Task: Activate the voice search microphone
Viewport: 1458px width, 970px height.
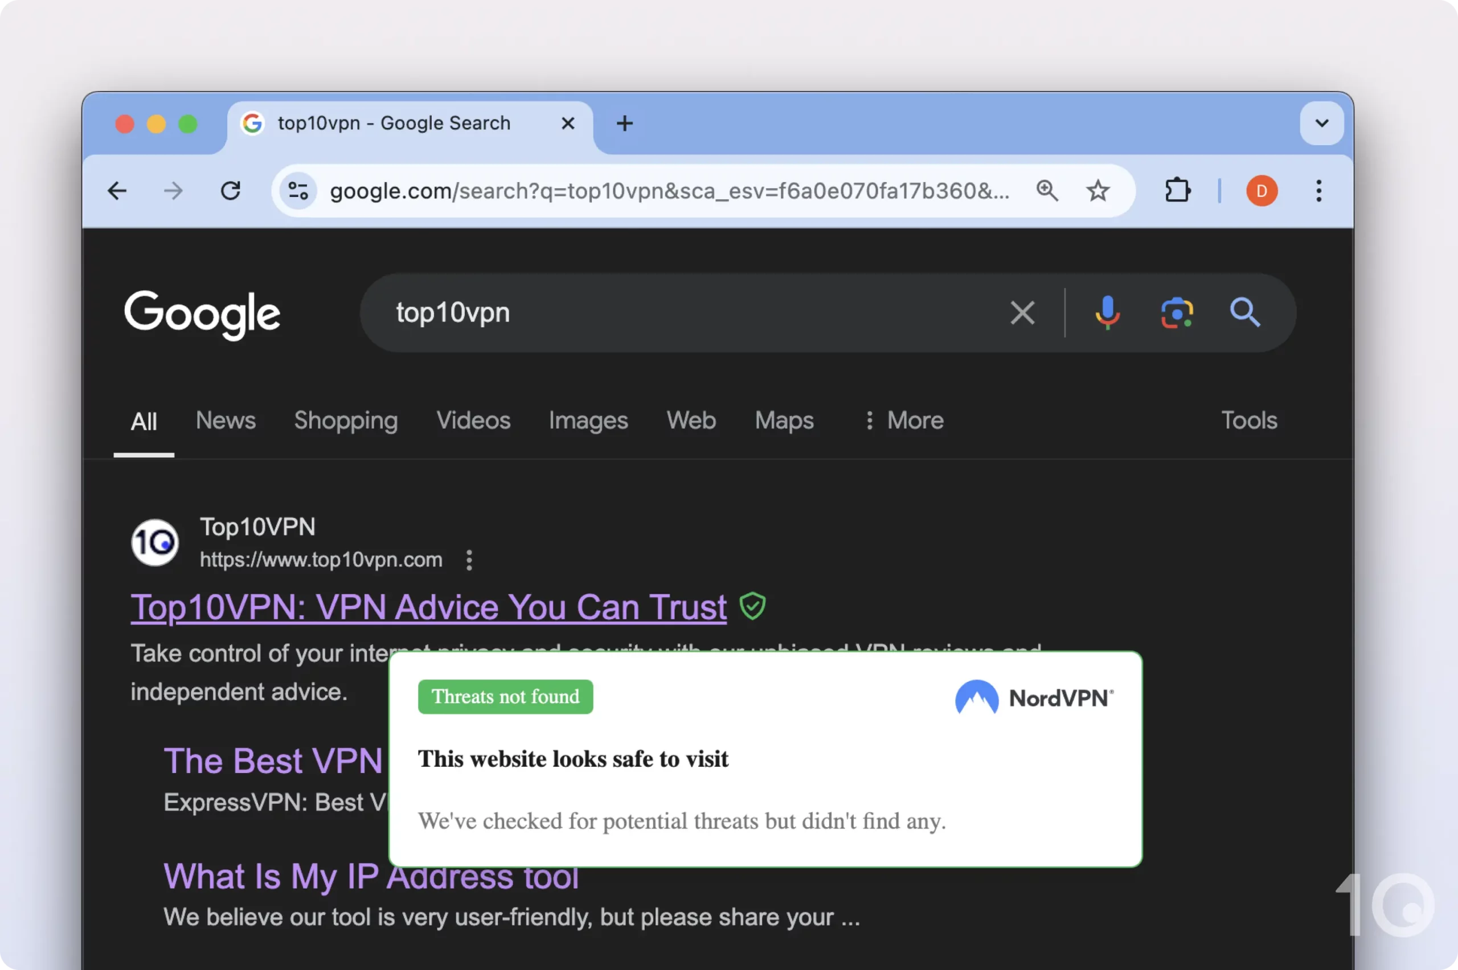Action: click(1107, 313)
